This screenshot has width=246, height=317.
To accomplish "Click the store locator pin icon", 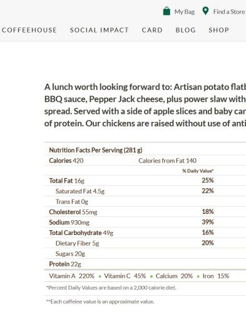I will [x=205, y=11].
